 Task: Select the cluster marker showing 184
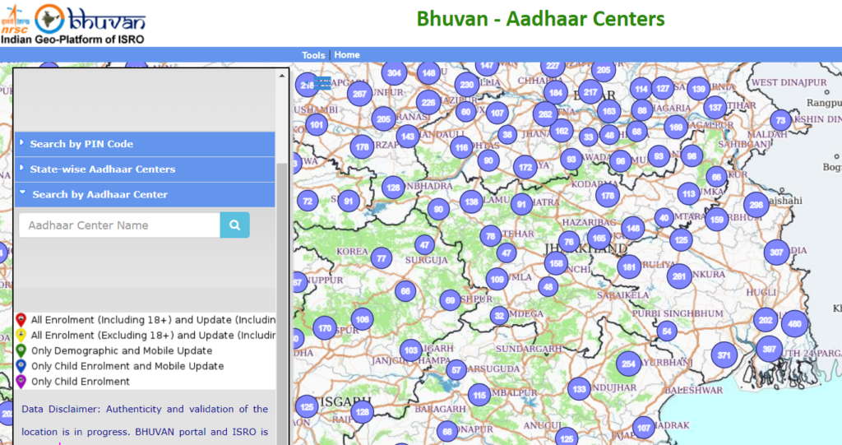556,92
